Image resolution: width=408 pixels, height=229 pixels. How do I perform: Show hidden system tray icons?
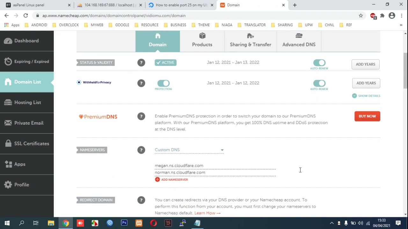coord(331,223)
